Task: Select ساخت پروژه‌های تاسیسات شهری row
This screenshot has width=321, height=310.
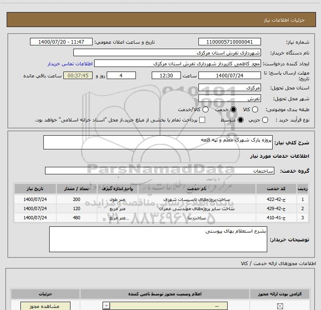Action: pos(161,199)
